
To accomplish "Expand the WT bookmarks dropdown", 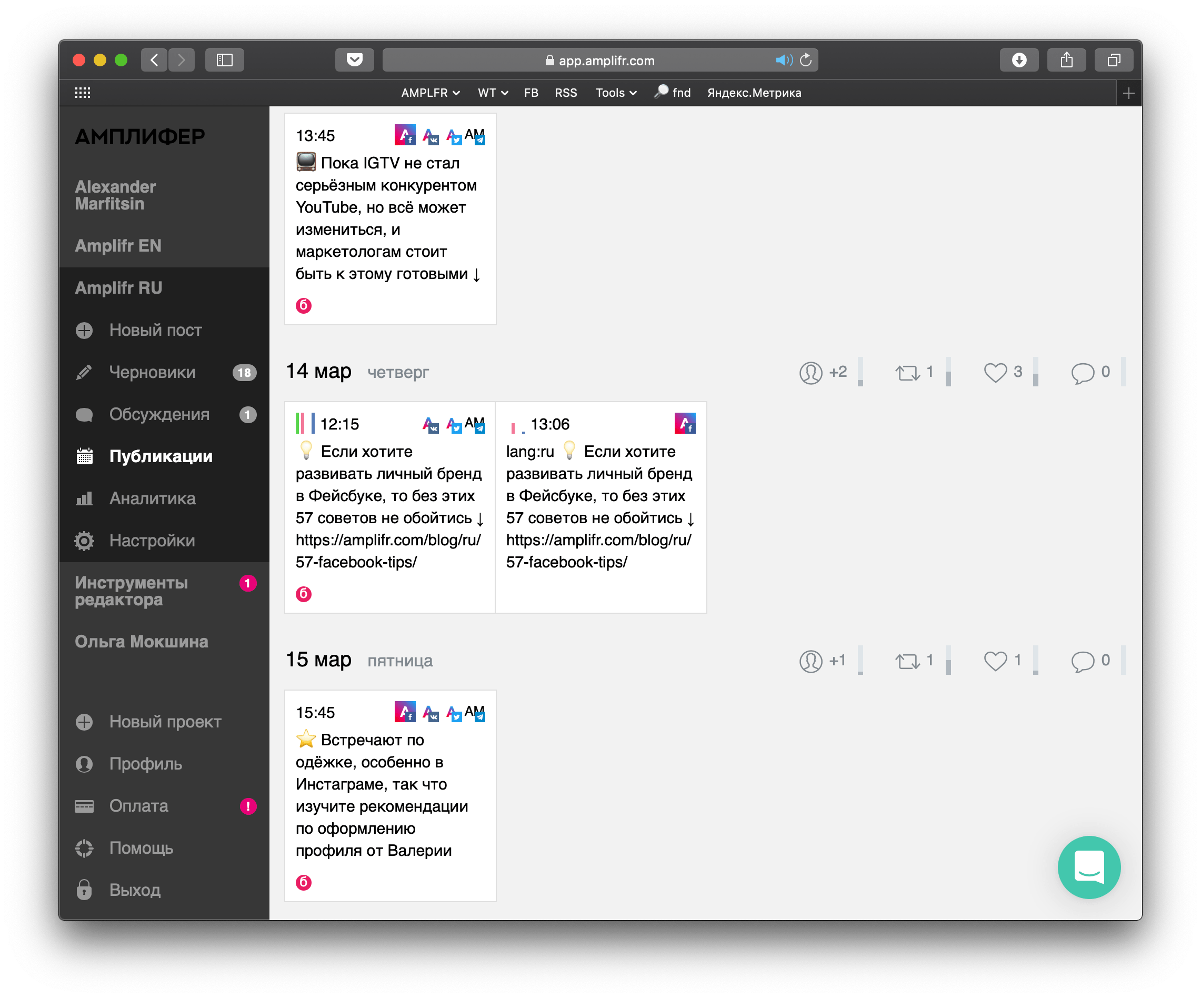I will 493,93.
